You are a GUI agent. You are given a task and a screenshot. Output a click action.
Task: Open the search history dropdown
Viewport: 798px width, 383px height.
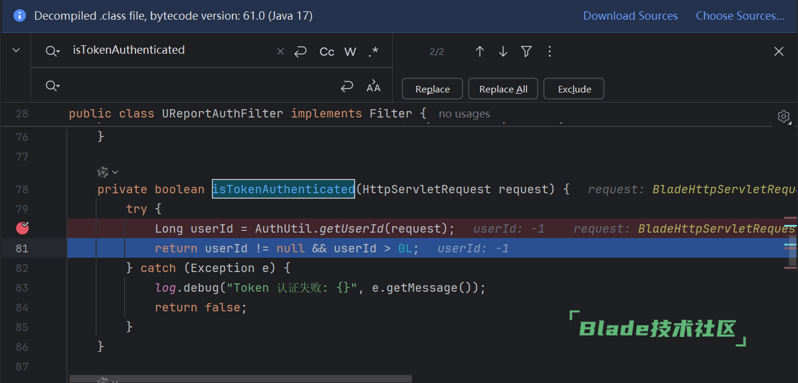pos(53,51)
